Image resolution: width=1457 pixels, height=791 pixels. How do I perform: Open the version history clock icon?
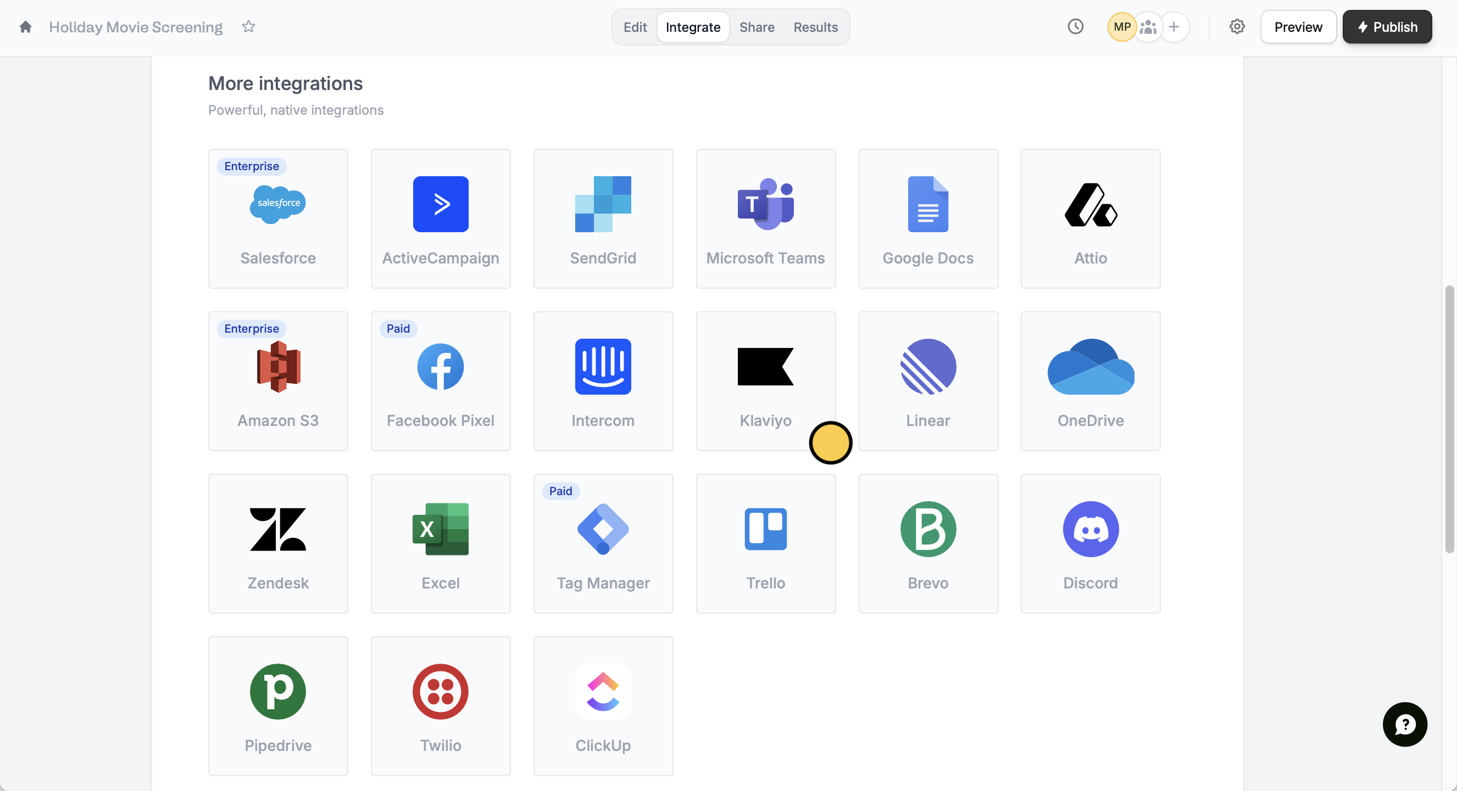(x=1075, y=26)
